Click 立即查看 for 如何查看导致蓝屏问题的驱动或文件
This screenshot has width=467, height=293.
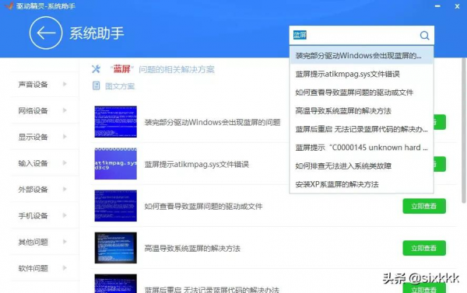(x=424, y=206)
